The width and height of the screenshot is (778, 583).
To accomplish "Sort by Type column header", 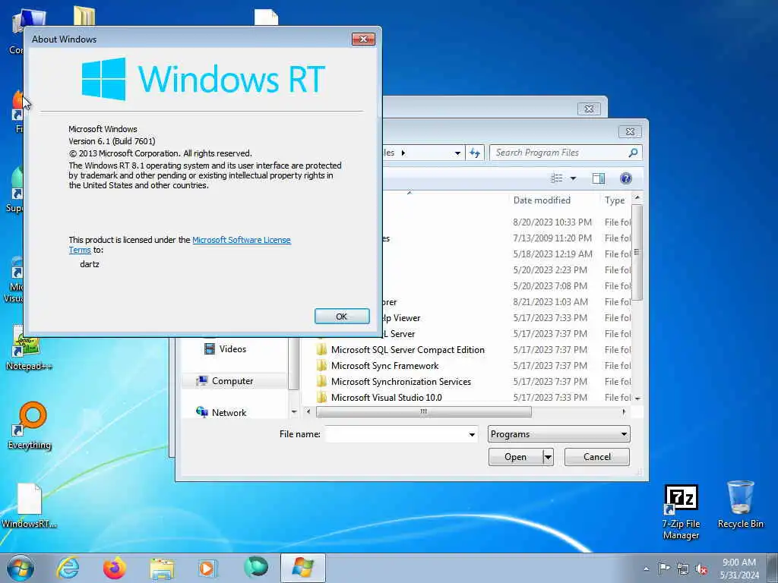I will (x=615, y=200).
